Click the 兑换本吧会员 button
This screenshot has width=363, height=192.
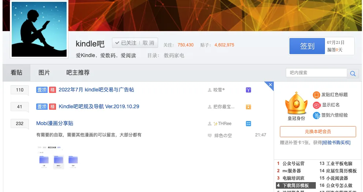coord(318,132)
